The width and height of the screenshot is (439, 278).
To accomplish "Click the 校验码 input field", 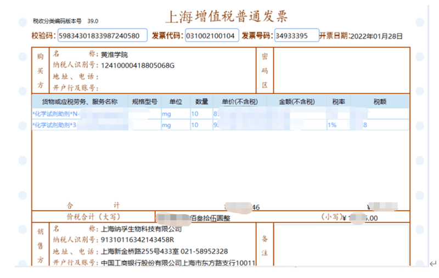I will (x=102, y=36).
